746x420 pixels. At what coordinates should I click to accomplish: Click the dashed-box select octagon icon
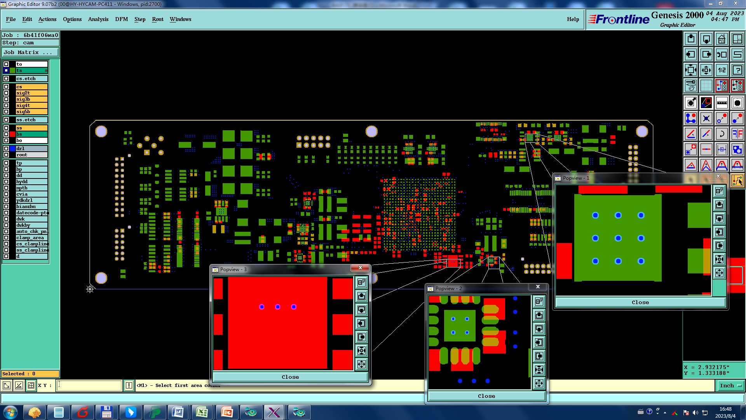point(737,103)
